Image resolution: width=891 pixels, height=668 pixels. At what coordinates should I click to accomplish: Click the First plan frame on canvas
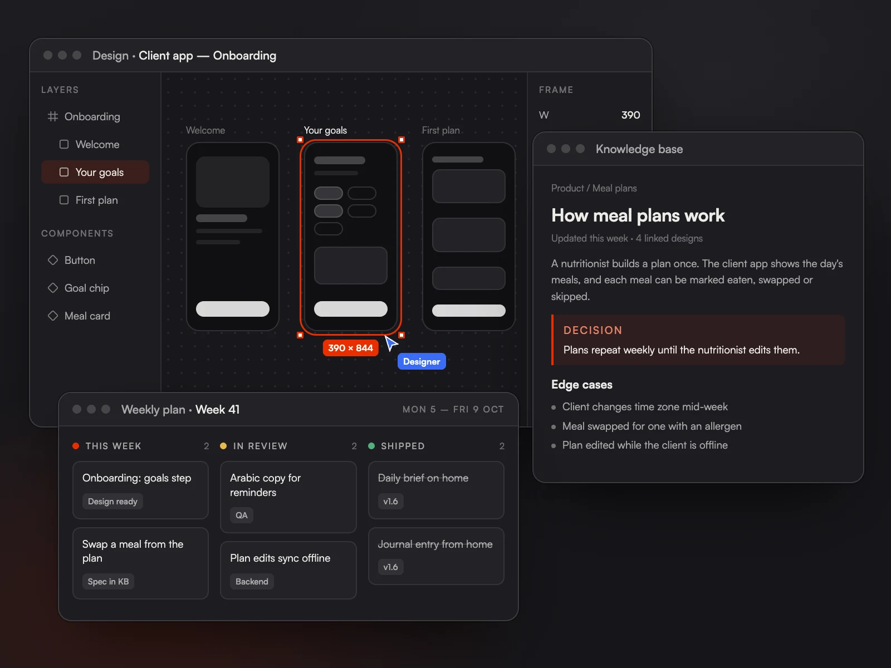pos(469,237)
